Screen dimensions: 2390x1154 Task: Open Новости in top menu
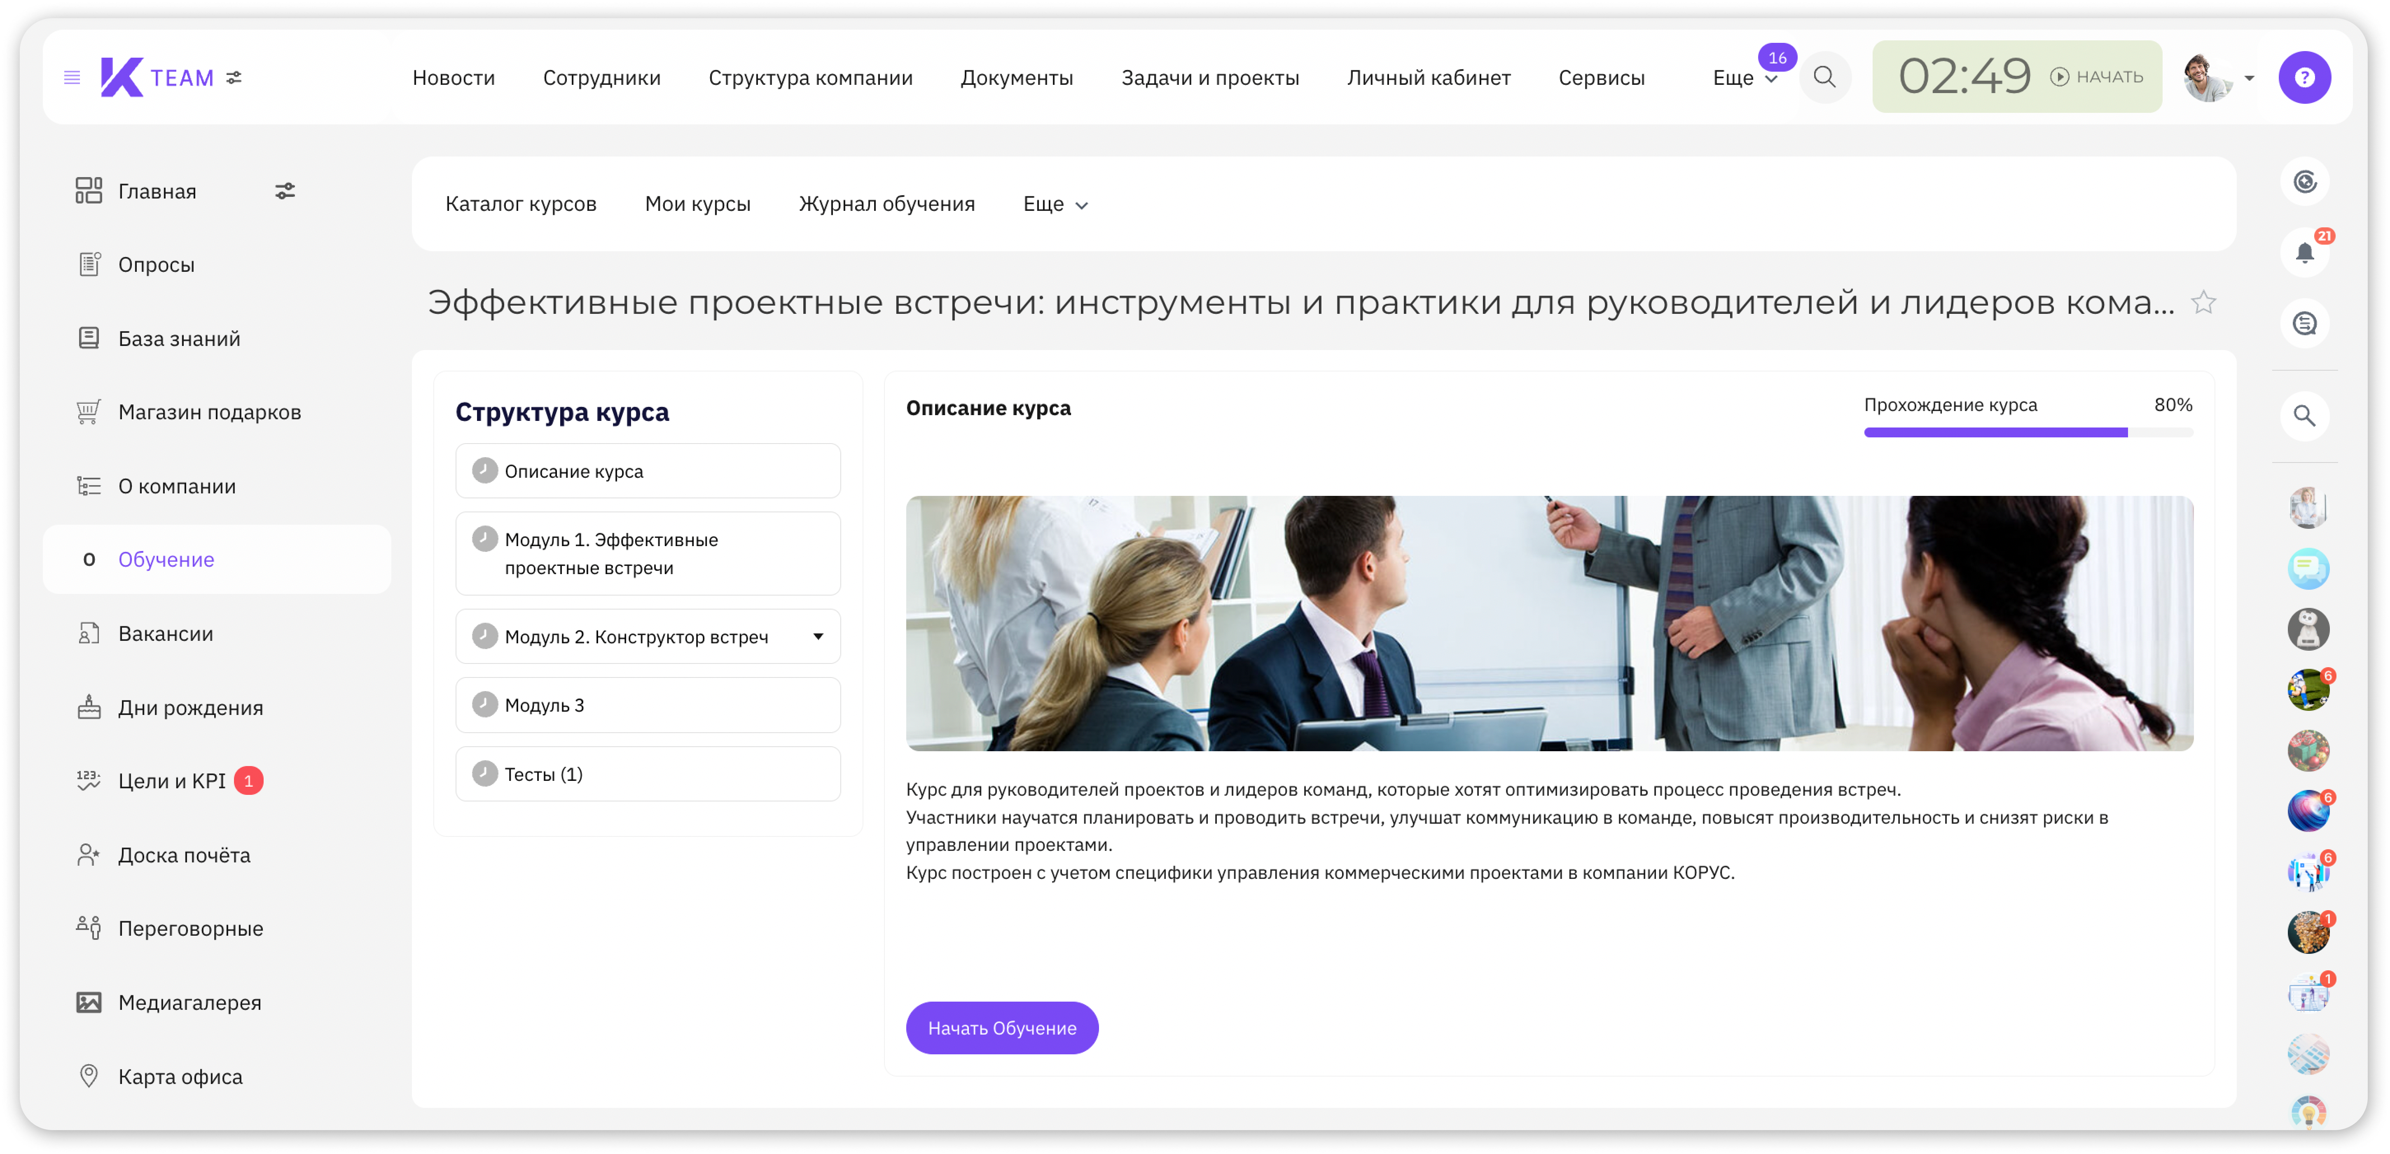(x=454, y=78)
